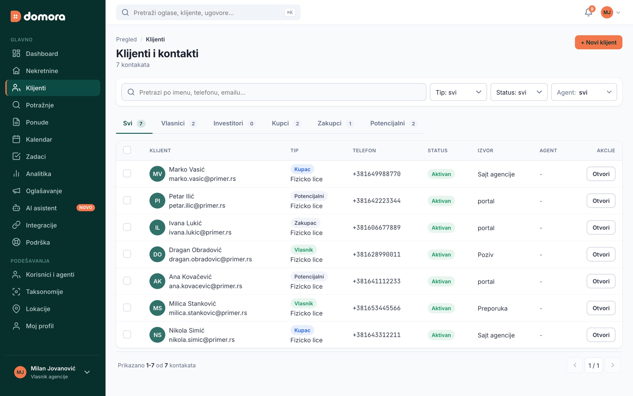Open Nekretnine via the house icon
The height and width of the screenshot is (396, 633).
(16, 71)
